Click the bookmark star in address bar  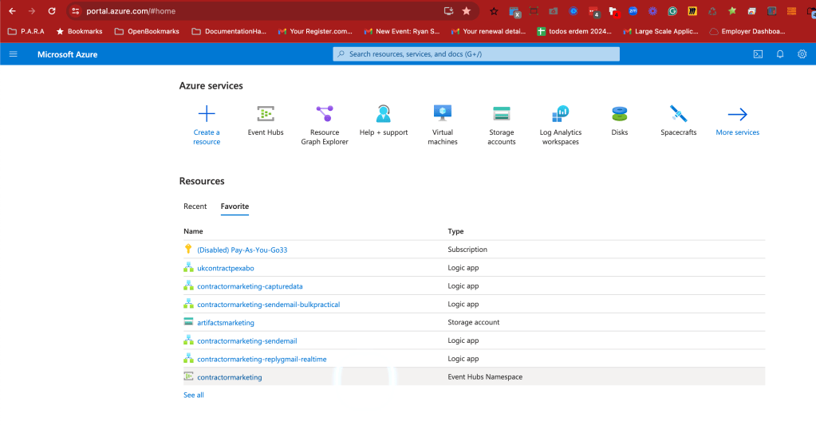coord(467,11)
